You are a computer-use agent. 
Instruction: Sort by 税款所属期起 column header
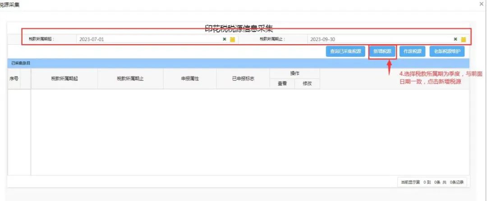pos(64,78)
